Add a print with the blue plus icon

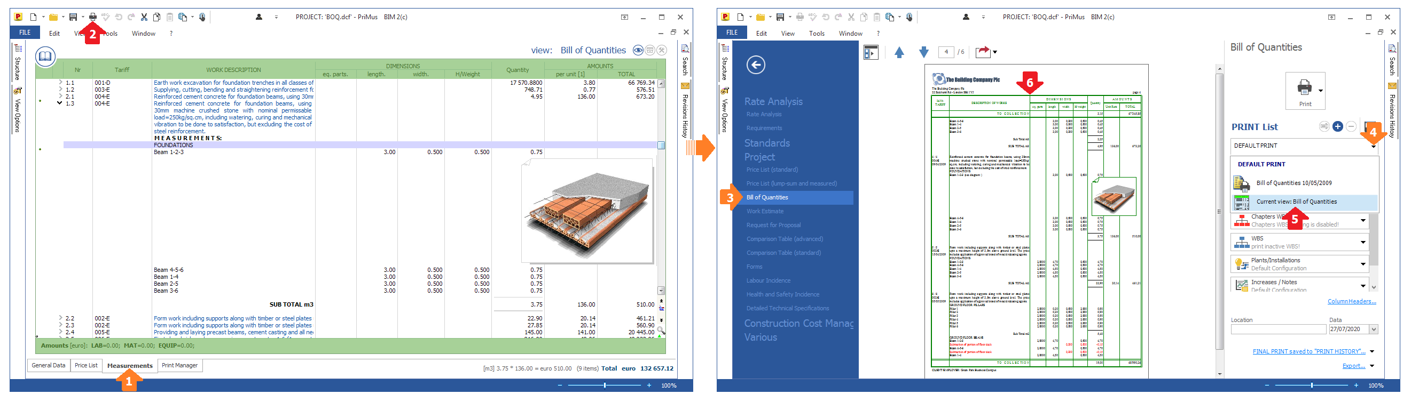pyautogui.click(x=1338, y=127)
